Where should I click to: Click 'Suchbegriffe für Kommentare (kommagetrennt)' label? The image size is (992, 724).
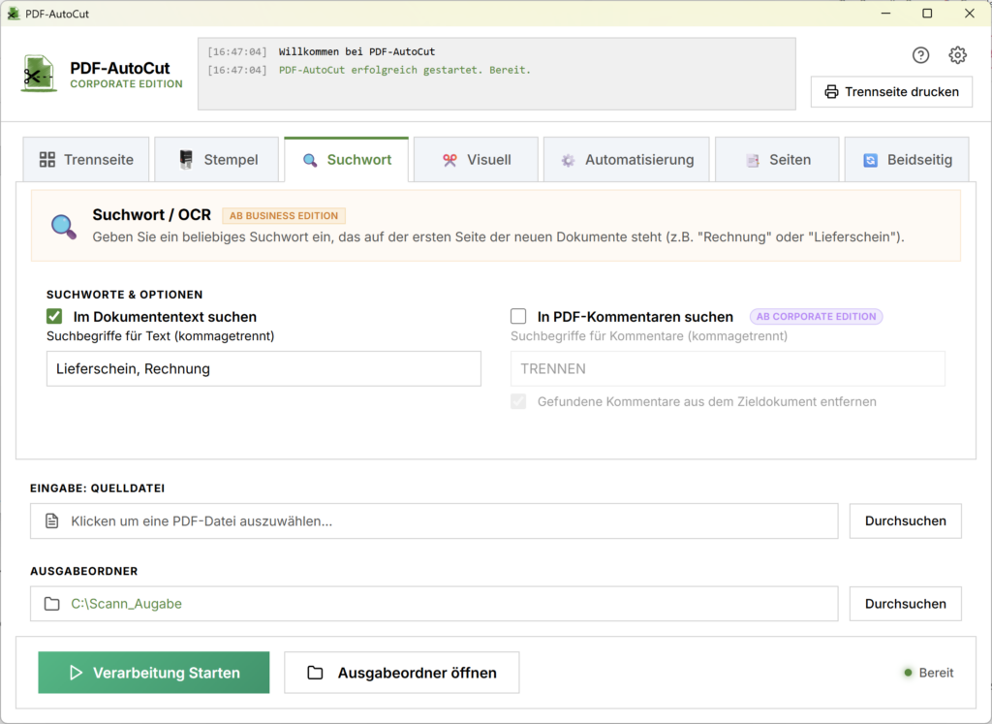coord(649,336)
